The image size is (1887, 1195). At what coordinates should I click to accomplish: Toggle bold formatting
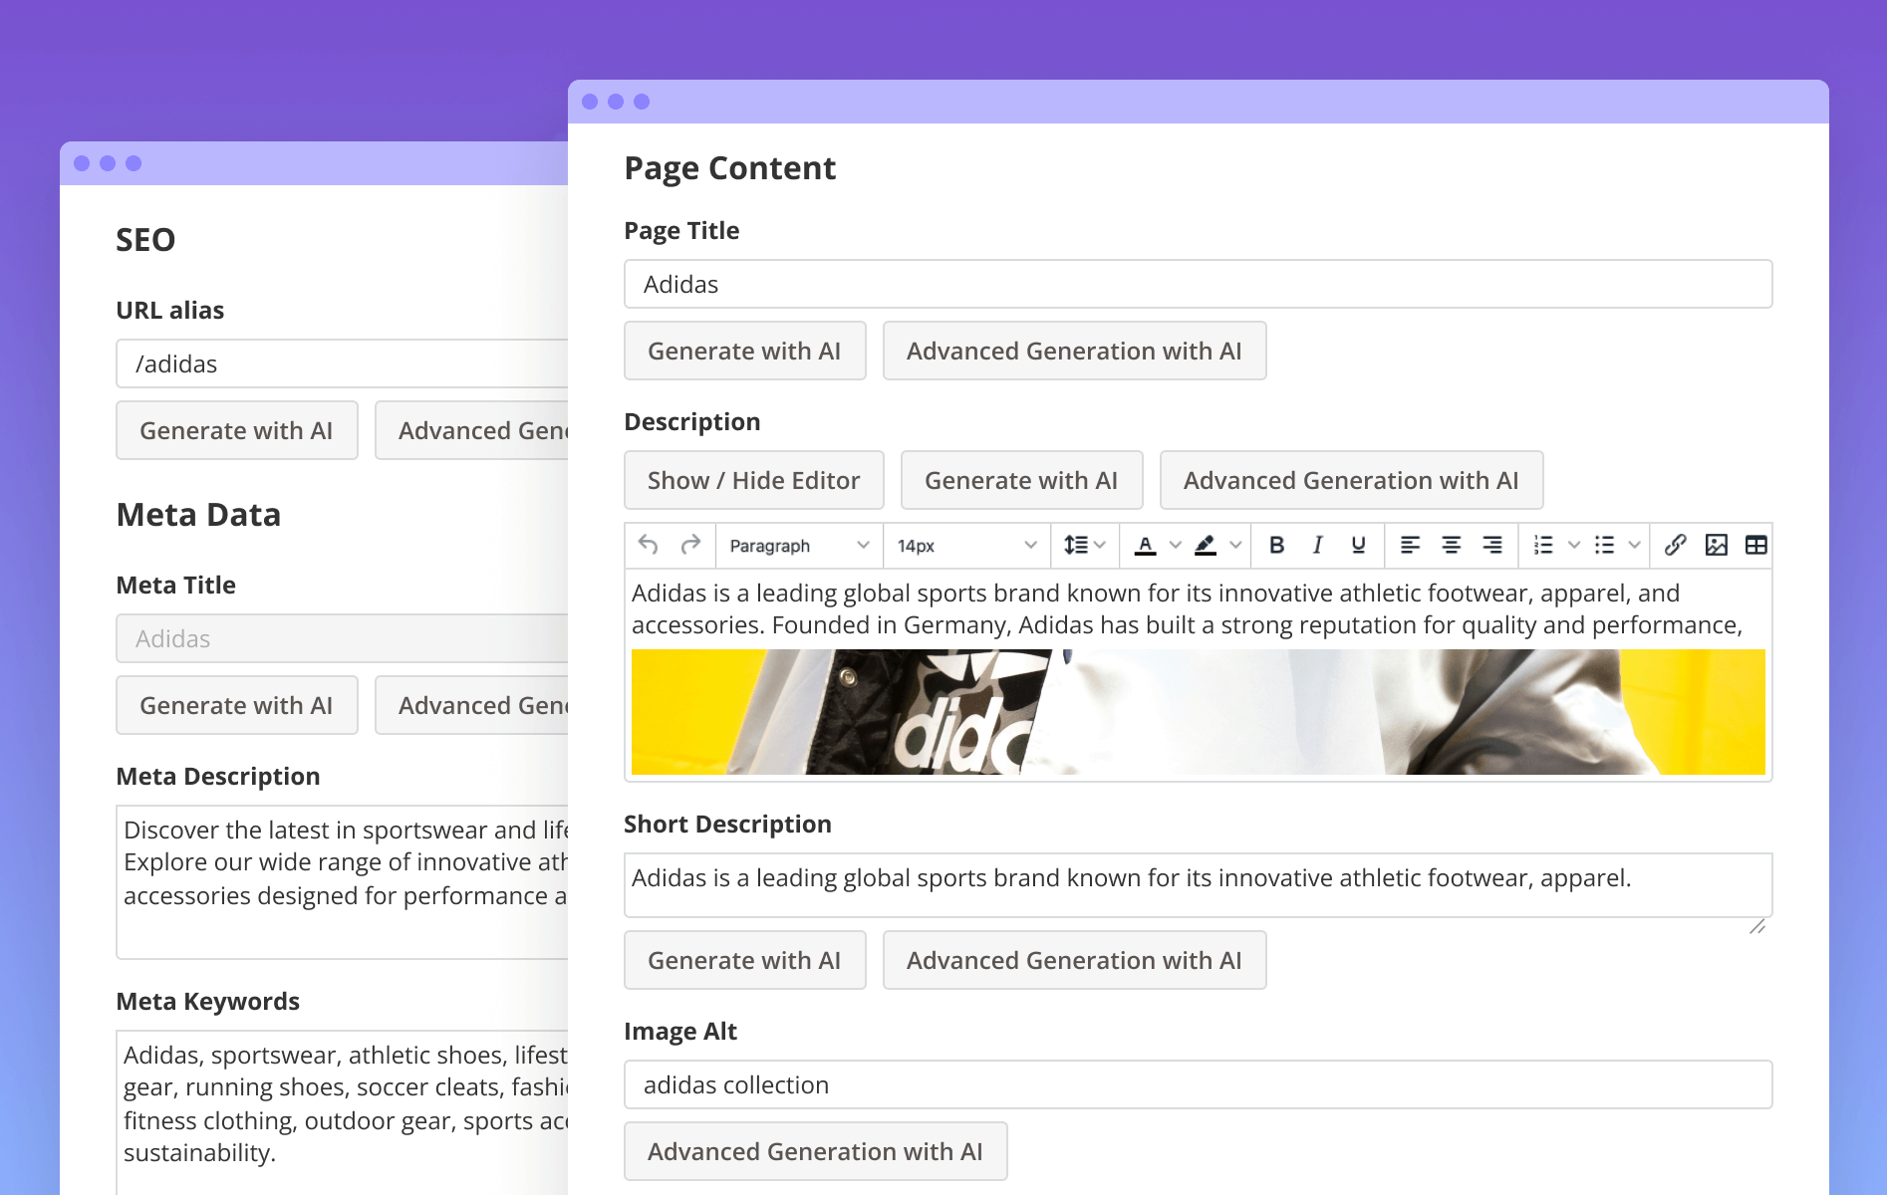click(1276, 545)
